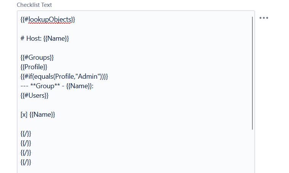Click the Checklist Text textarea scrollbar
The height and width of the screenshot is (173, 289).
252,73
